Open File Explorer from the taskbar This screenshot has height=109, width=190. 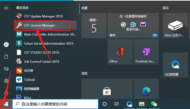click(142, 104)
